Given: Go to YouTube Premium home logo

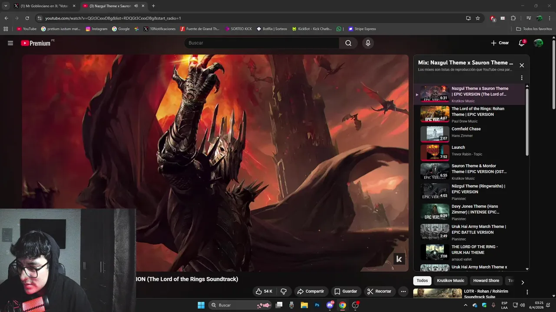Looking at the screenshot, I should (x=36, y=43).
